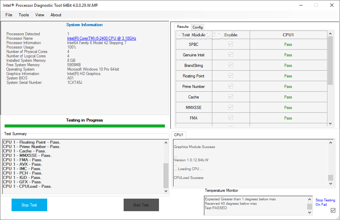Select the FMA test module cell
340x220 pixels.
[194, 118]
